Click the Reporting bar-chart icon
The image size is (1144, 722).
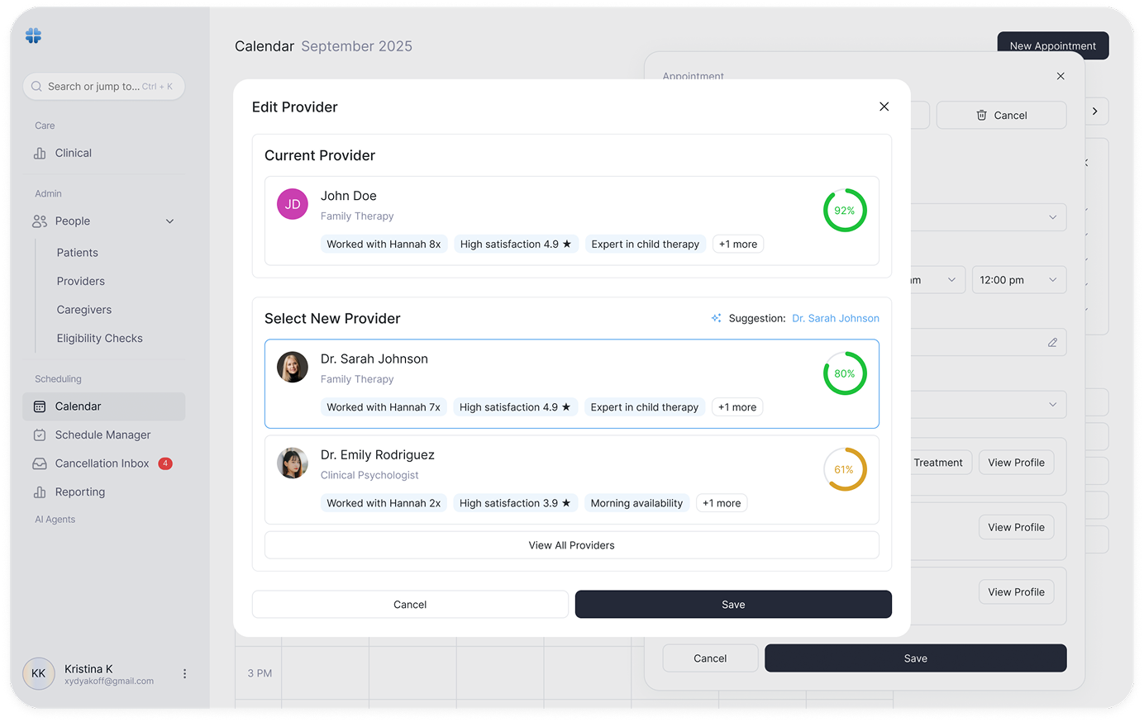pyautogui.click(x=38, y=492)
